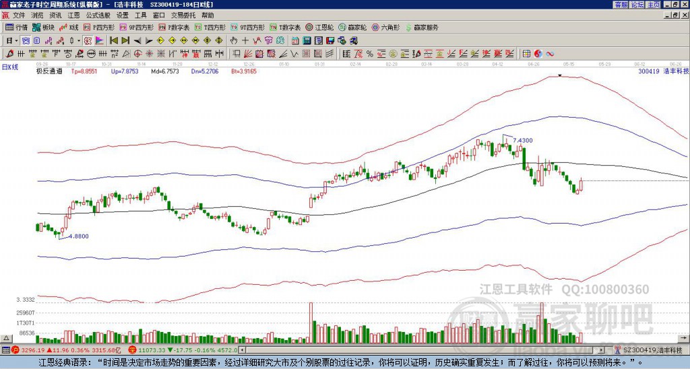690x369 pixels.
Task: Click the yin-yang taiji icon
Action: click(538, 54)
